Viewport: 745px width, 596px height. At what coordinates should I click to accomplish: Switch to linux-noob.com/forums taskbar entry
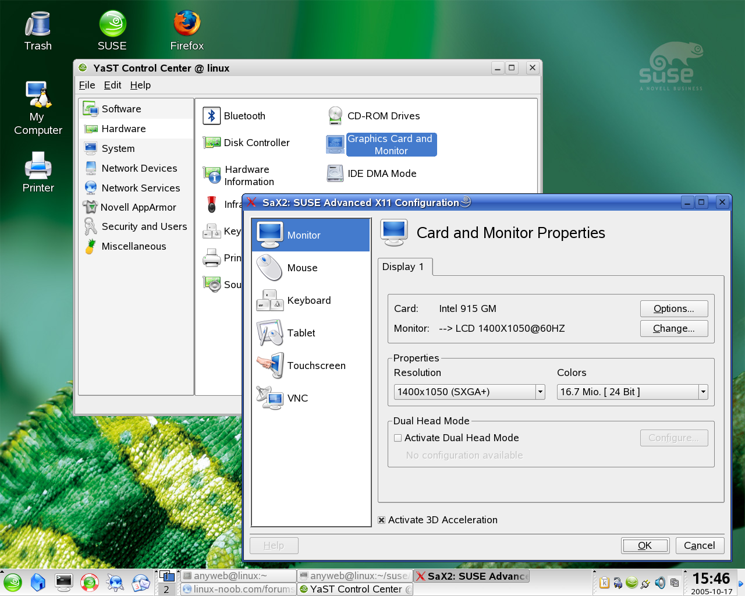pos(238,589)
